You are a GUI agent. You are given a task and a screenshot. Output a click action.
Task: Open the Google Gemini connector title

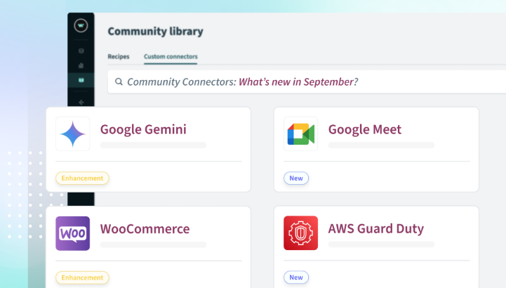143,129
